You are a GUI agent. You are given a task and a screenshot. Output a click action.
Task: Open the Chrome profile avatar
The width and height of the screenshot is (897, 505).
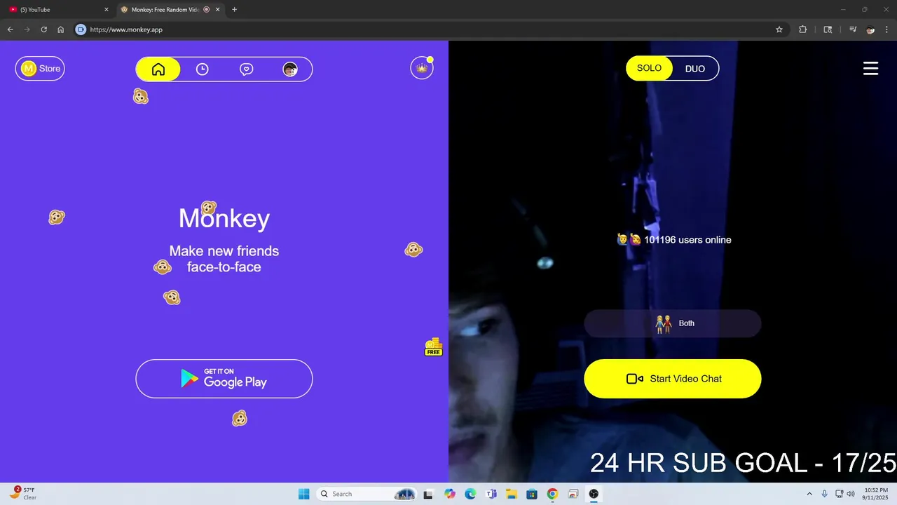pos(870,29)
